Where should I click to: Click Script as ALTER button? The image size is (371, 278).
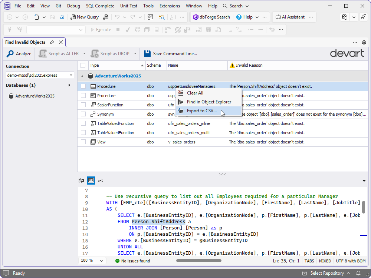click(59, 54)
